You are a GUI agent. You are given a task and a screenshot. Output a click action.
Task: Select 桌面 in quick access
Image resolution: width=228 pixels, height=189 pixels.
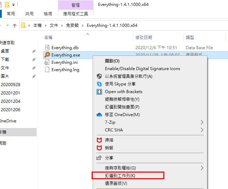tap(5, 51)
